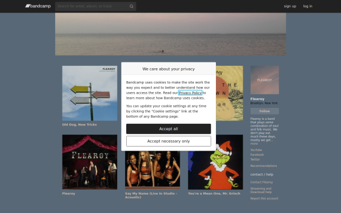Click the Flearoy band name heading in the sidebar
Screen dimensions: 341x213
click(257, 99)
